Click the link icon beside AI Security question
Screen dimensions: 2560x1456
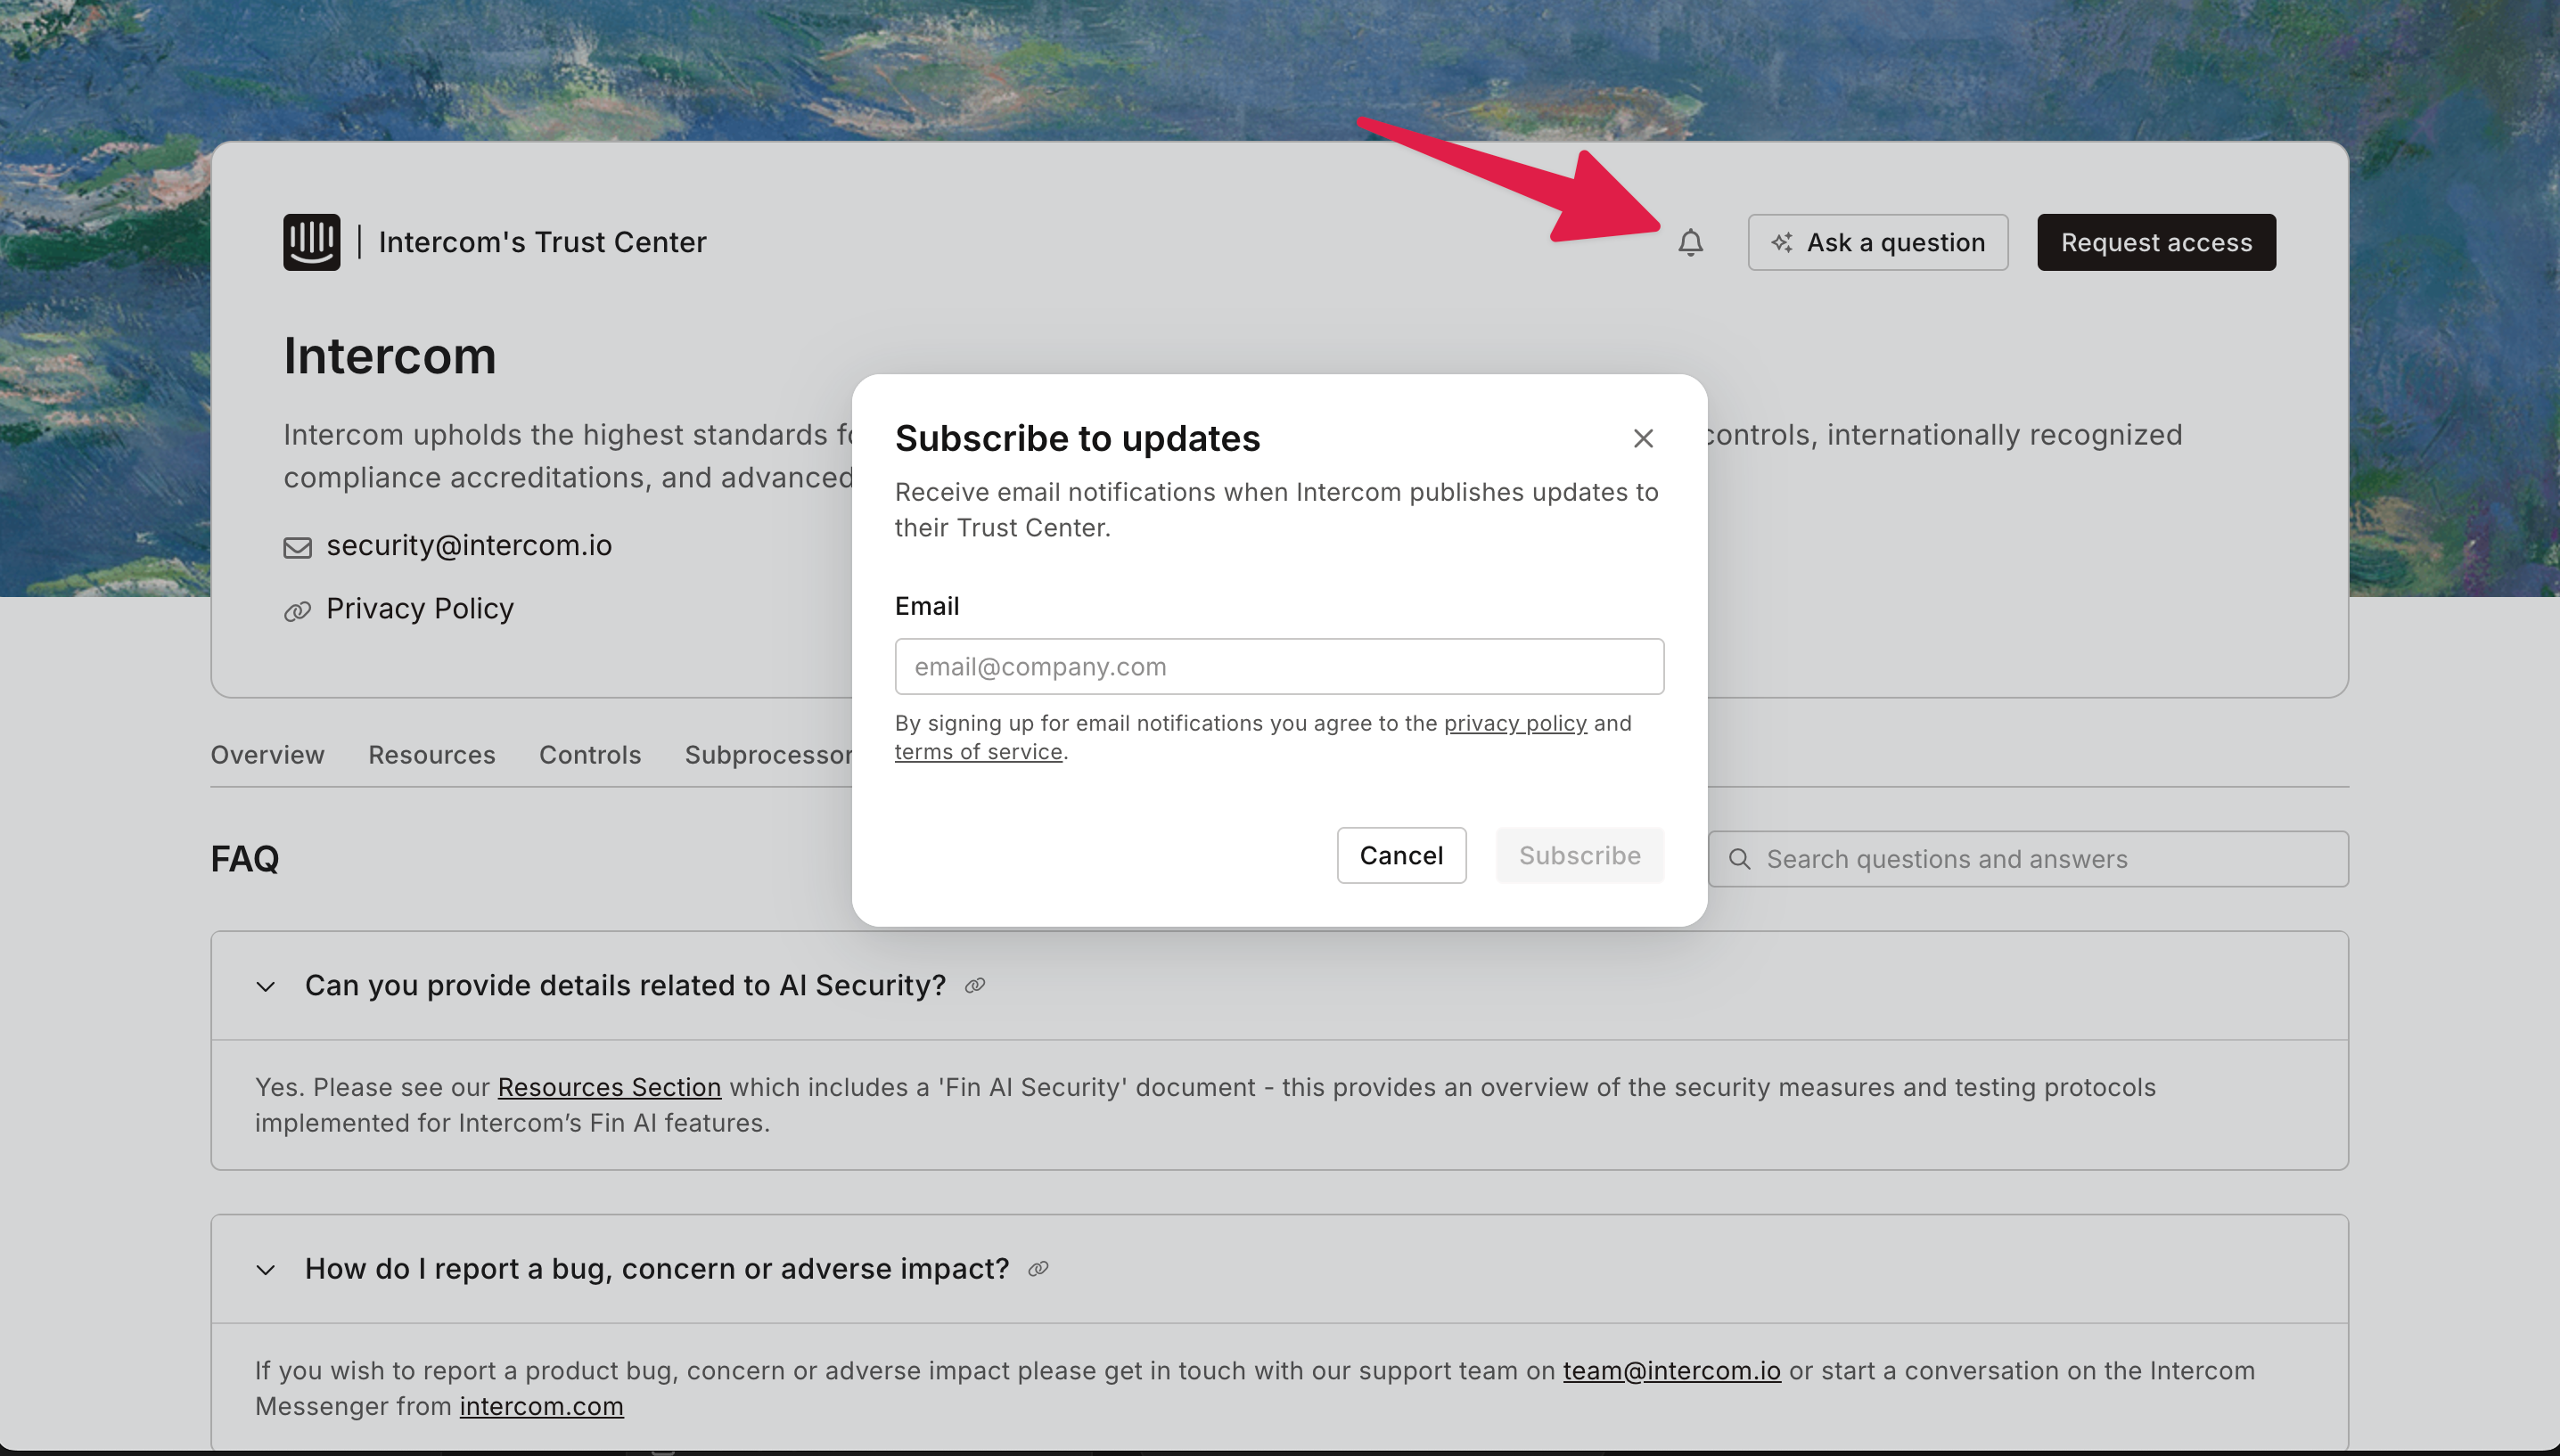[x=975, y=986]
